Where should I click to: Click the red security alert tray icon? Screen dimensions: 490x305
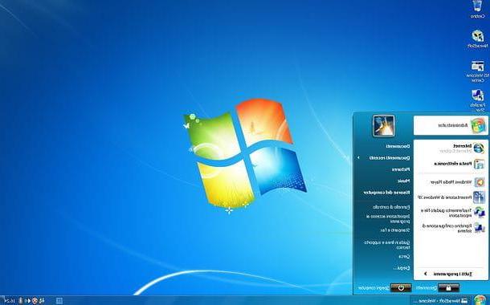[x=35, y=301]
